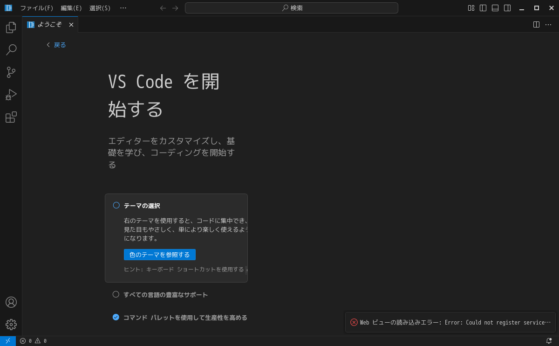
Task: Open the Source Control view
Action: pos(11,72)
